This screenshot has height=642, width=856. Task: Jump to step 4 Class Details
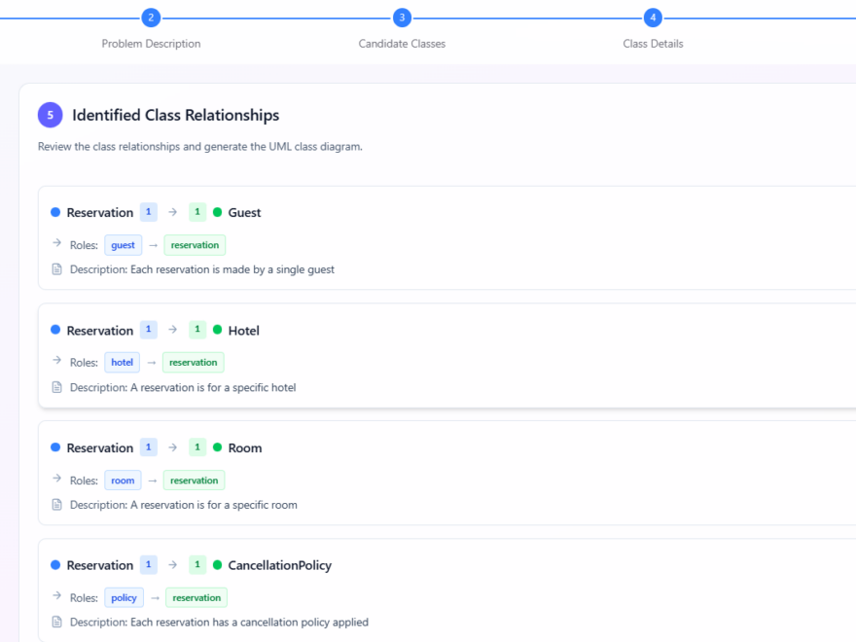[653, 18]
